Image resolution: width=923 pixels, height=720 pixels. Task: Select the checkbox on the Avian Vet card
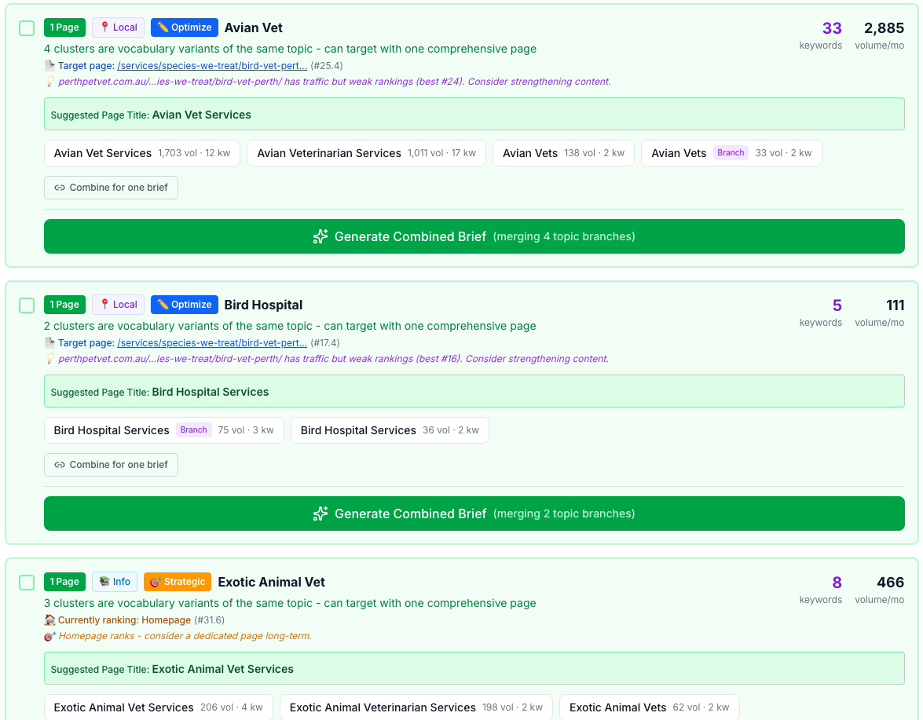[x=26, y=27]
